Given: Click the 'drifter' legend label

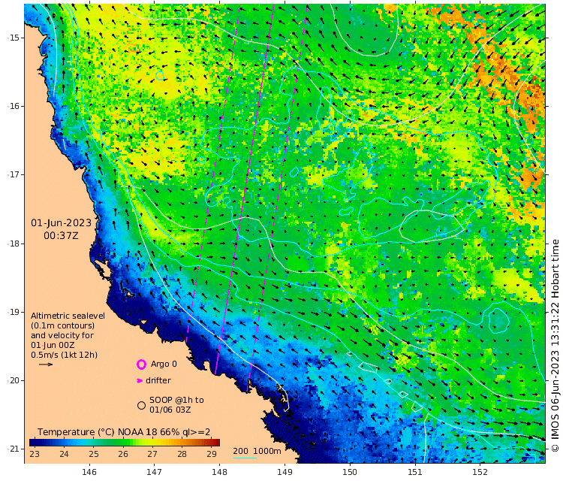Looking at the screenshot, I should (x=158, y=380).
